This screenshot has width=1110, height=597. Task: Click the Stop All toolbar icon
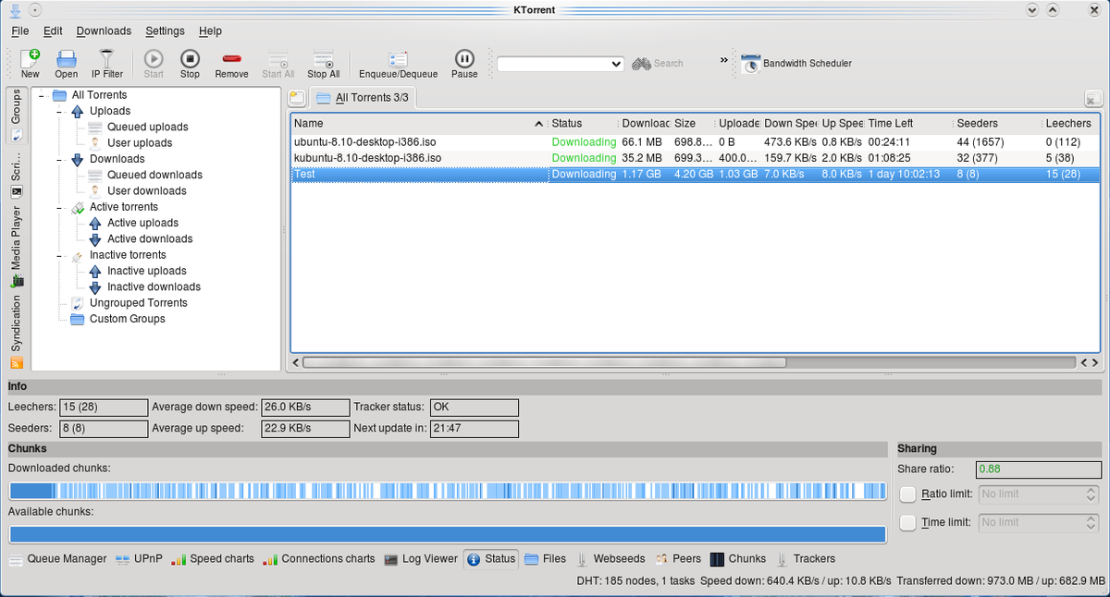pyautogui.click(x=323, y=62)
